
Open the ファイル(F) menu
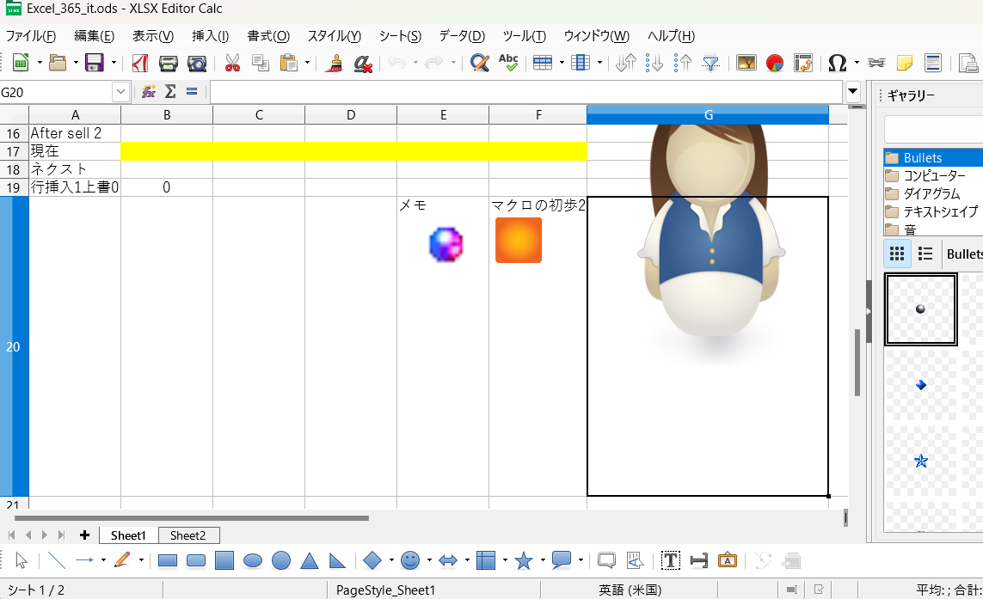tap(31, 36)
